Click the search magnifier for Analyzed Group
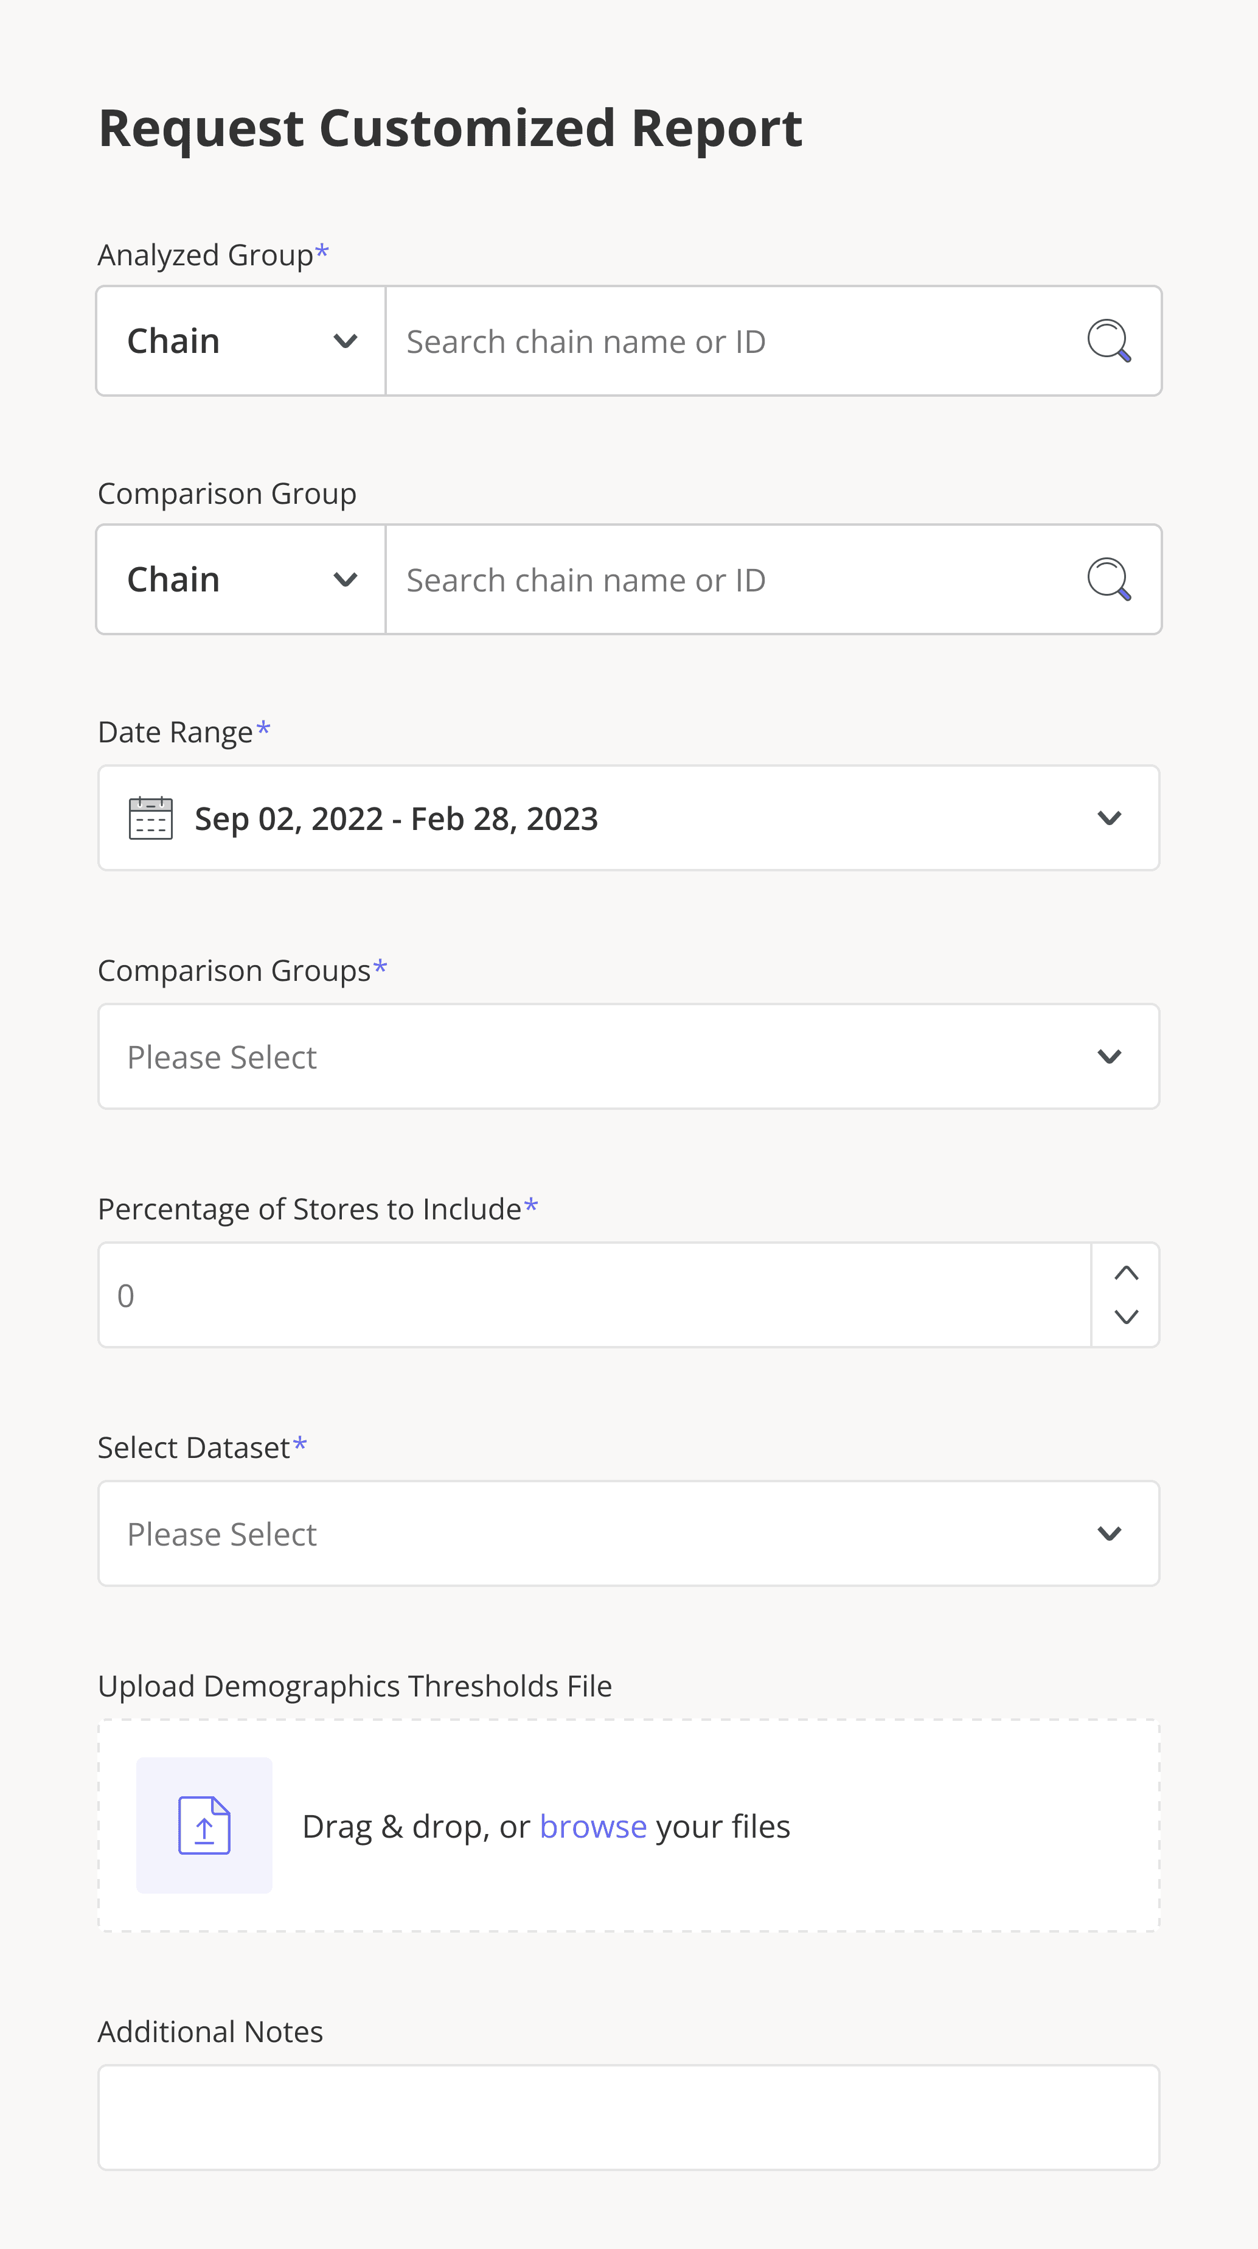Image resolution: width=1258 pixels, height=2249 pixels. (1110, 341)
